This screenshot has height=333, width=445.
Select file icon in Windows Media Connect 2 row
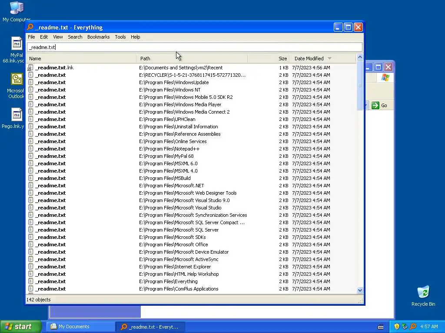(x=30, y=112)
